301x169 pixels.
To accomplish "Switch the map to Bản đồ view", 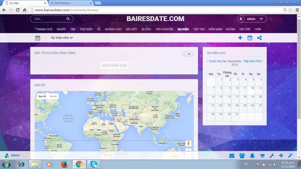I will [42, 97].
